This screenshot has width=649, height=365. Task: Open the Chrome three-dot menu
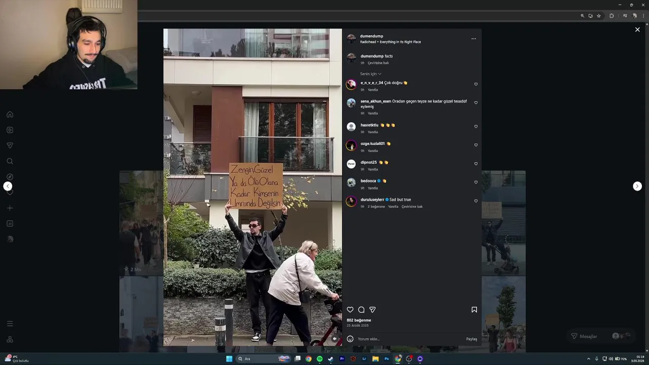click(643, 16)
